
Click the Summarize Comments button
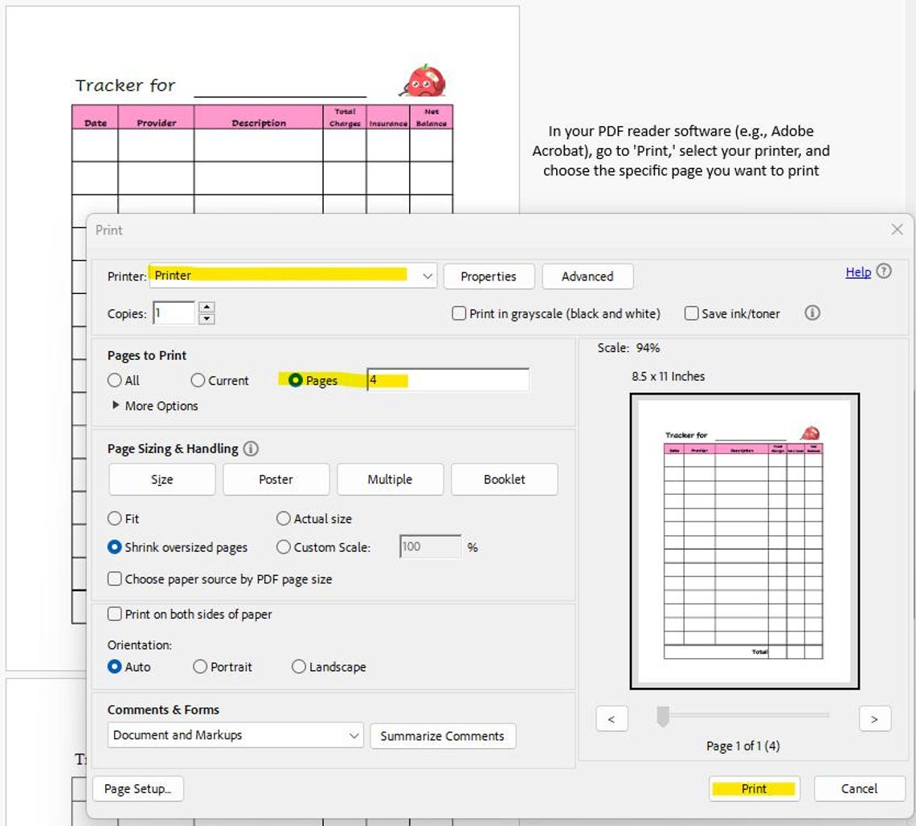(x=443, y=735)
